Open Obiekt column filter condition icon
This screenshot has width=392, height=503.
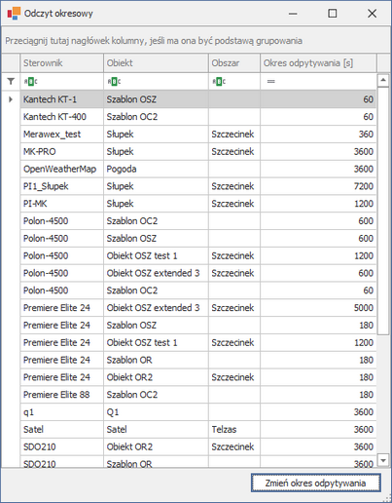[114, 82]
